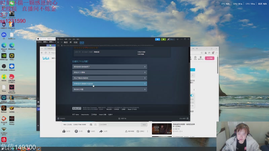
Task: Open Bilibili history clock icon
Action: (195, 58)
